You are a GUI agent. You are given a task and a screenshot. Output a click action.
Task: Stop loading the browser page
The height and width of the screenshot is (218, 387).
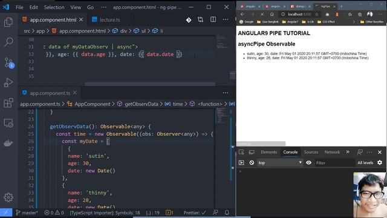(x=262, y=15)
